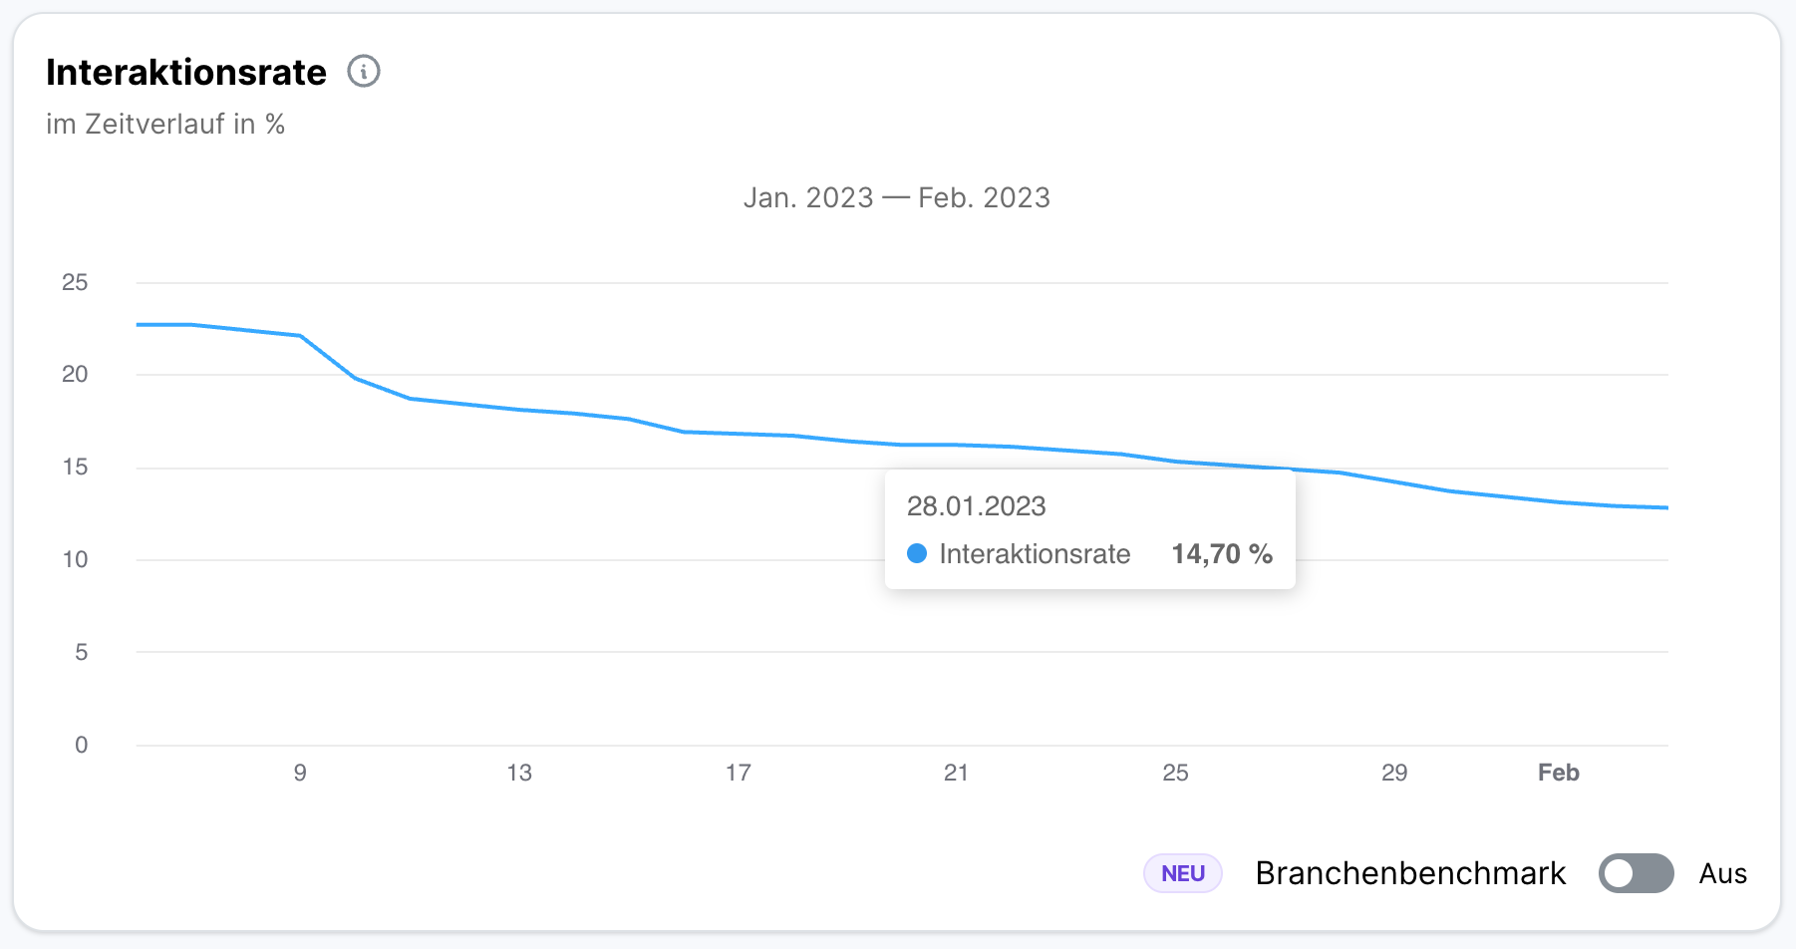Click the NEU badge
Image resolution: width=1796 pixels, height=949 pixels.
click(1182, 872)
